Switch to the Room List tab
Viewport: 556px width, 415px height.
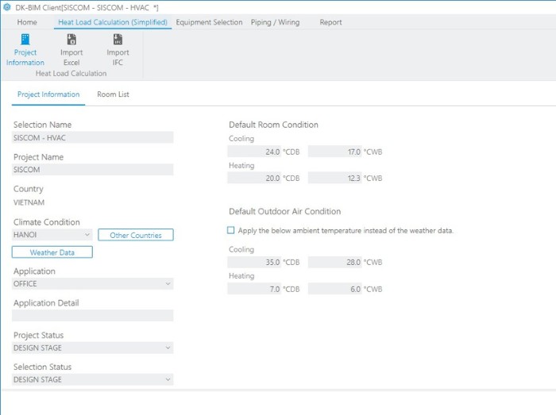113,94
